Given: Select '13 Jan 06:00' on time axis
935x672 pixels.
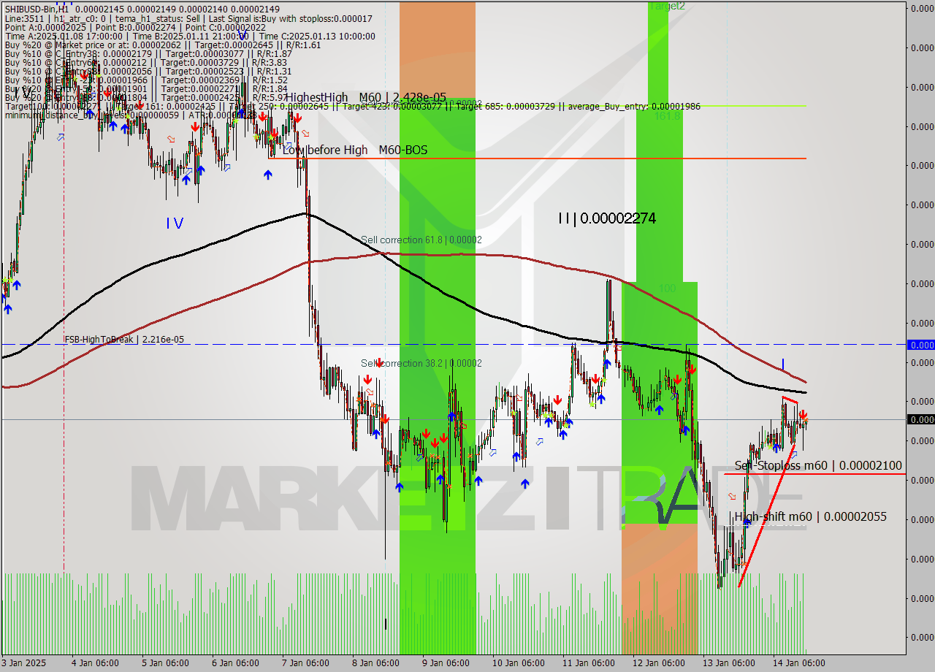Looking at the screenshot, I should 728,663.
